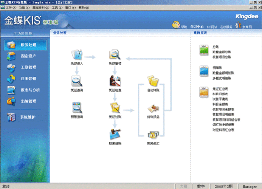Click the 凭证审核 voucher audit icon
The width and height of the screenshot is (262, 189).
(115, 54)
